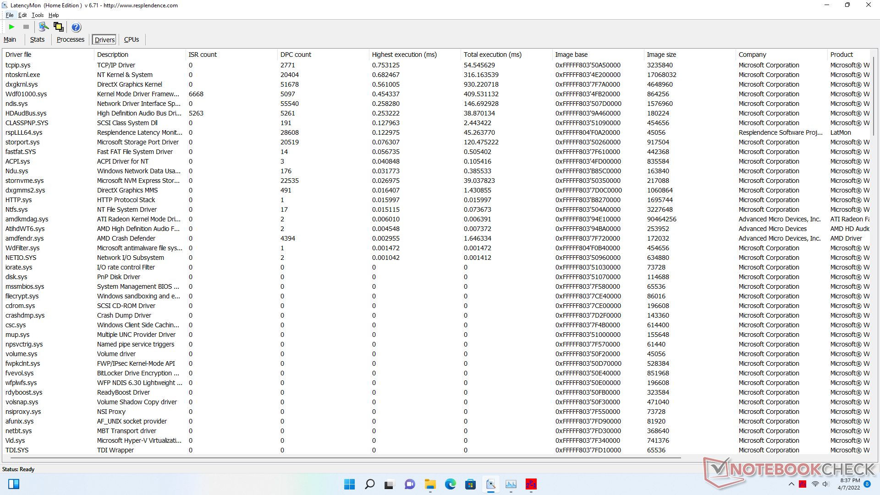Select the stornvme.sys driver row
The image size is (880, 495).
coord(436,181)
